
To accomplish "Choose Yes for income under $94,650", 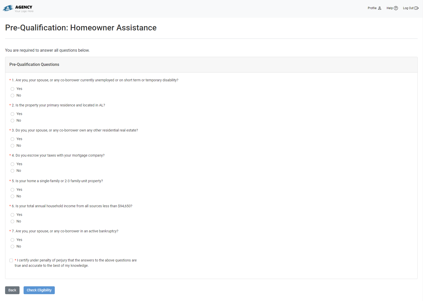I will (12, 215).
